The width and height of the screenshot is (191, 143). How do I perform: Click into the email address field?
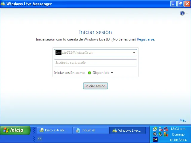point(95,53)
